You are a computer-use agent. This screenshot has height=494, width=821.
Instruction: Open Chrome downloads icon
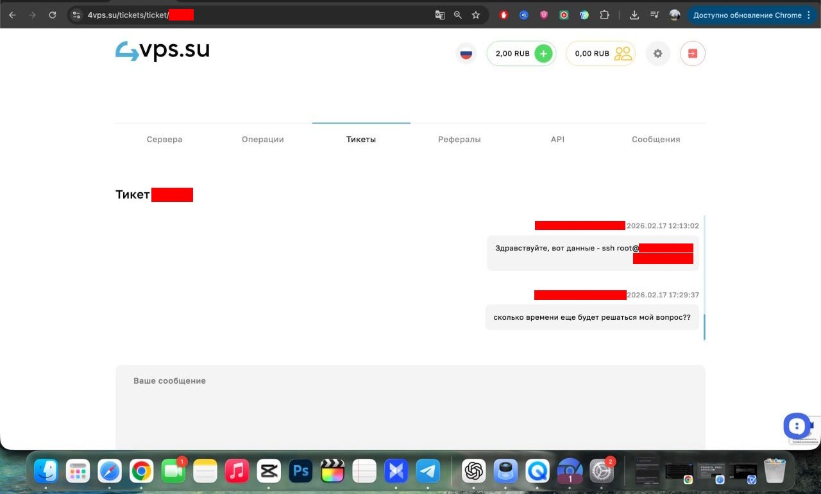(634, 15)
